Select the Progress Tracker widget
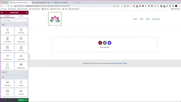This screenshot has width=181, height=102. coord(21,66)
